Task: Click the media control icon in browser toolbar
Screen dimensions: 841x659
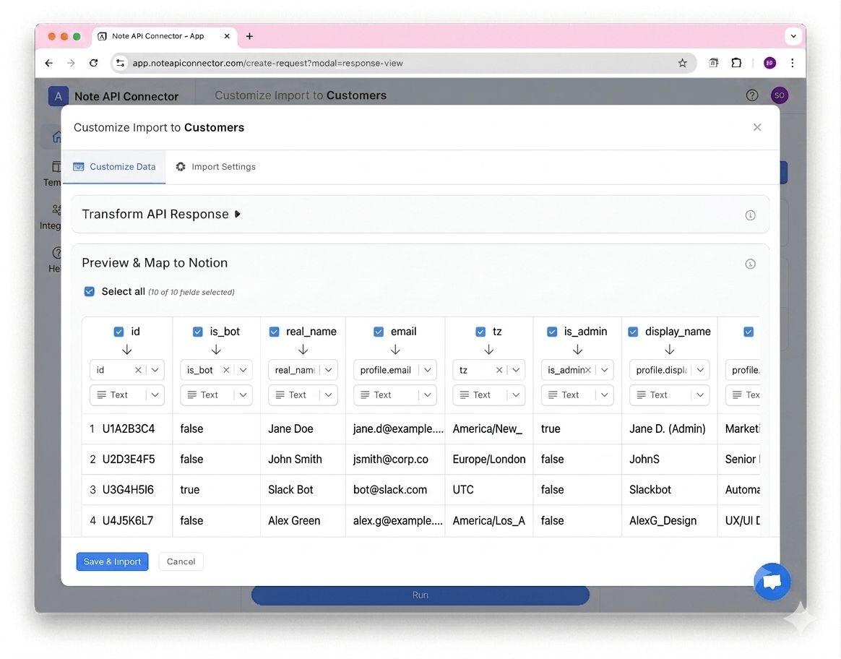Action: pos(713,64)
